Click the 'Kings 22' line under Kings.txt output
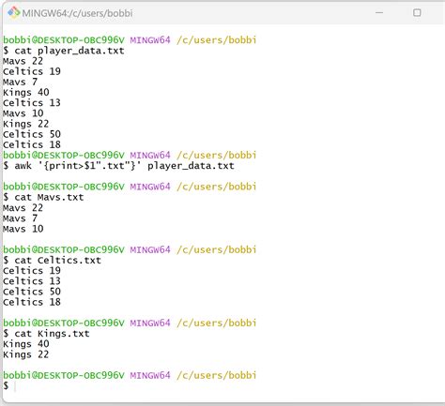 [x=26, y=354]
